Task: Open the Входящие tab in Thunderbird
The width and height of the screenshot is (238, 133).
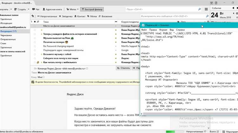Action: pos(17,3)
